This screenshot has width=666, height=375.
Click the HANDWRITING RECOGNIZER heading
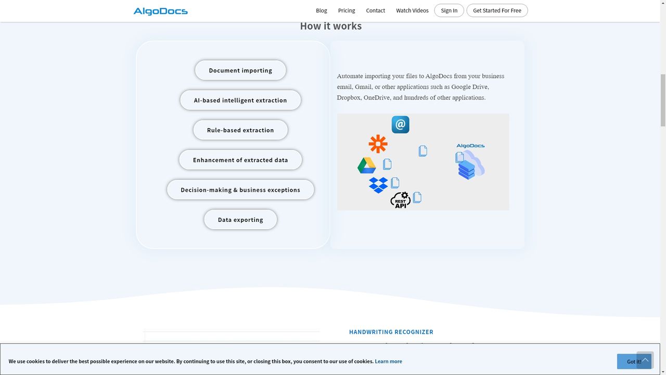point(391,332)
